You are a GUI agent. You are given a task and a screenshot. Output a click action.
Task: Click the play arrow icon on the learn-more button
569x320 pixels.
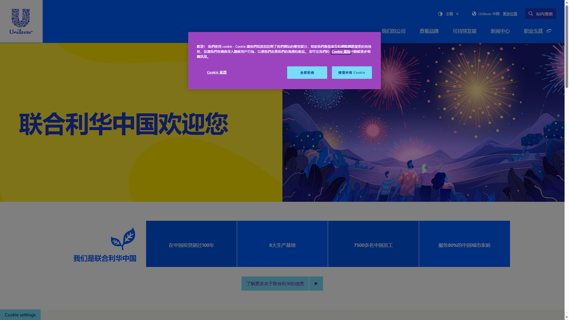coord(316,284)
